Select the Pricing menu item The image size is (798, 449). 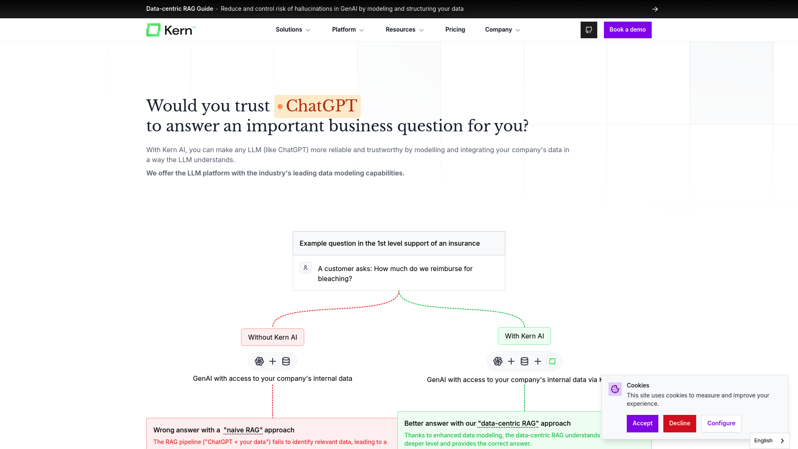point(456,30)
